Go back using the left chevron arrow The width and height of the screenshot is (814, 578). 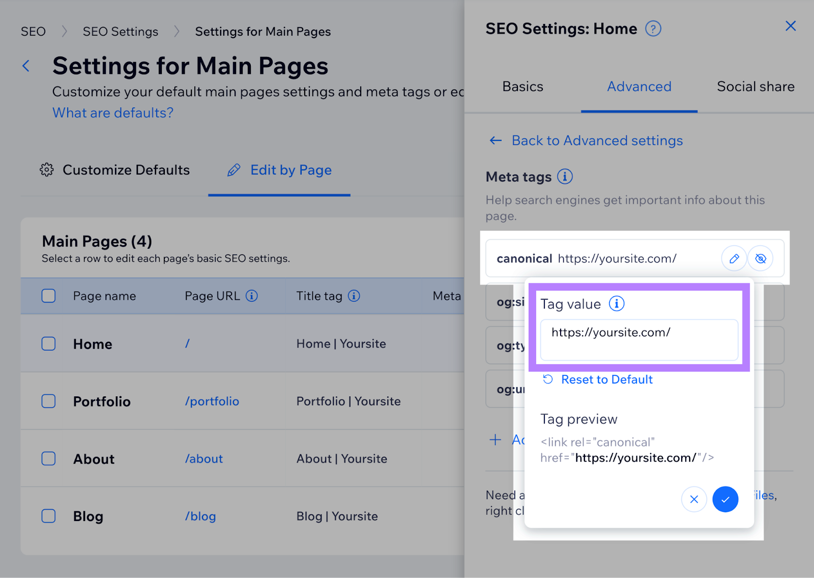click(x=26, y=66)
